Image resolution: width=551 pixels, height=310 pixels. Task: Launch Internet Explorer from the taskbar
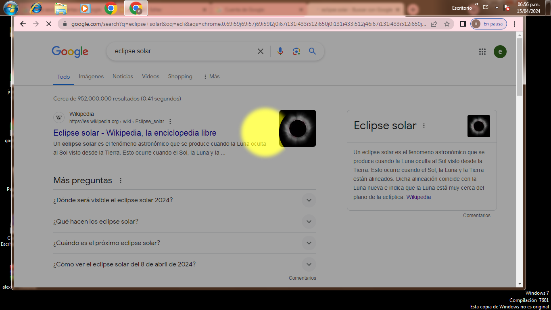[x=36, y=8]
